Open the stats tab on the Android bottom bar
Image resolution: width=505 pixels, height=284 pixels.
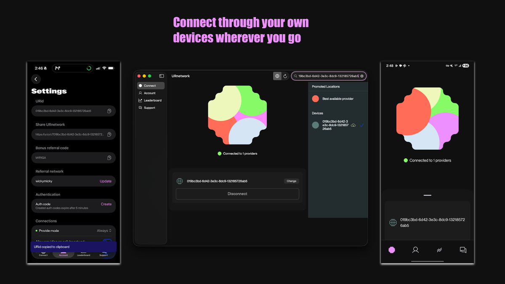pos(439,249)
